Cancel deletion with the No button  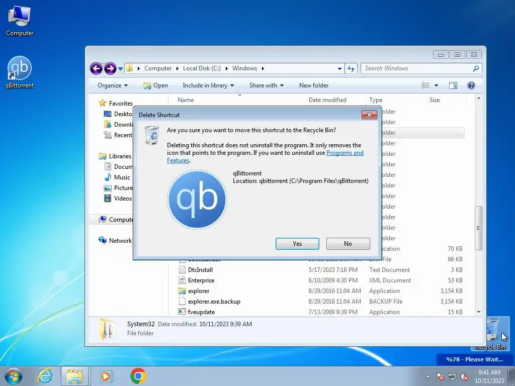(348, 244)
